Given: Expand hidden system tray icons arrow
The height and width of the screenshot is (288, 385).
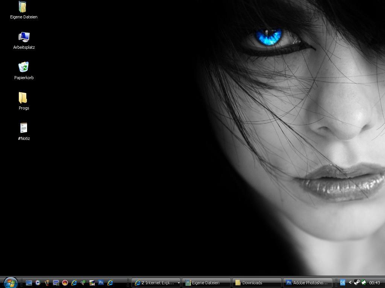Looking at the screenshot, I should pyautogui.click(x=350, y=283).
